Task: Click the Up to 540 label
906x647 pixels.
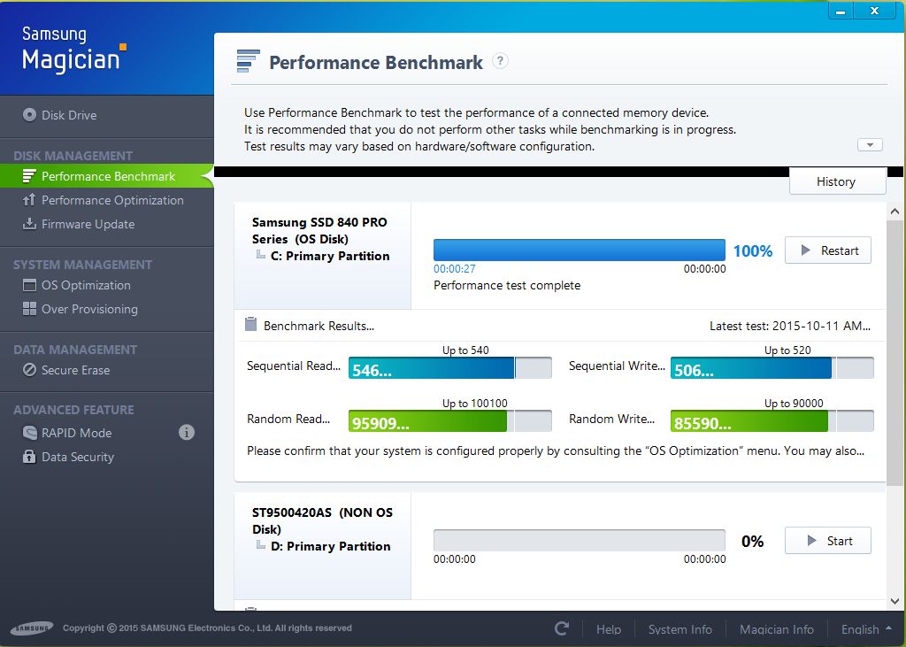Action: point(465,350)
